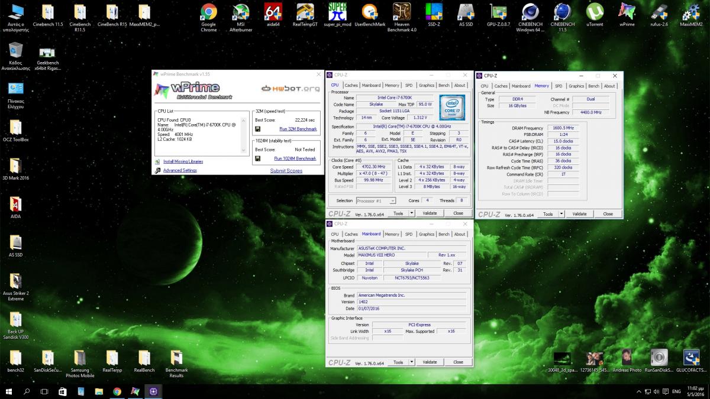
Task: Select the Κάδος Ανακύκλωσης recycle bin icon
Action: point(15,56)
